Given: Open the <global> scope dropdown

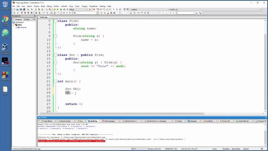Looking at the screenshot, I should tap(168, 9).
